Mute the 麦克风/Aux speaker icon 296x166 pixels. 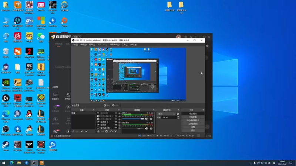tap(147, 119)
